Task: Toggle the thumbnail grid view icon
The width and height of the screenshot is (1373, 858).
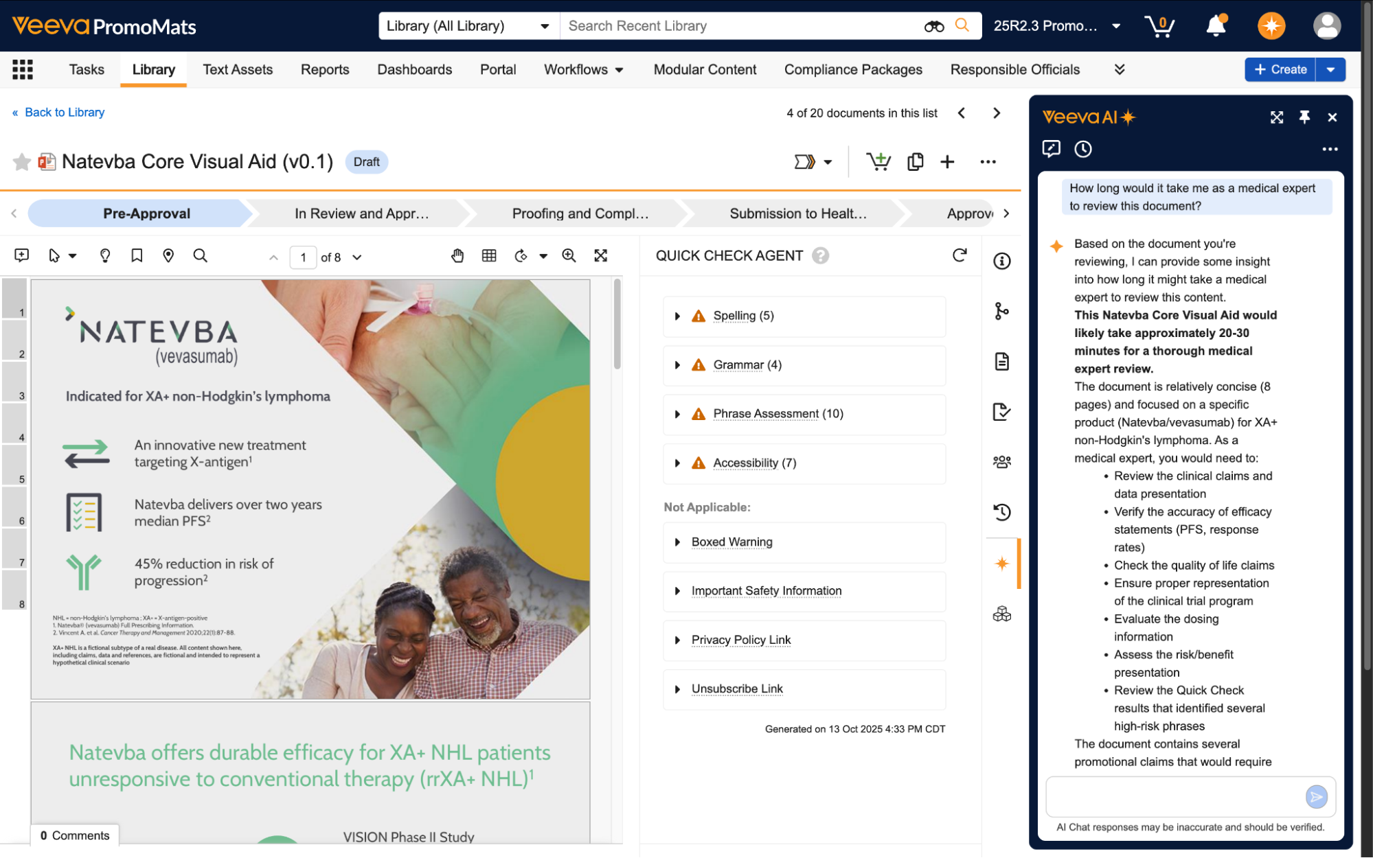Action: (489, 256)
